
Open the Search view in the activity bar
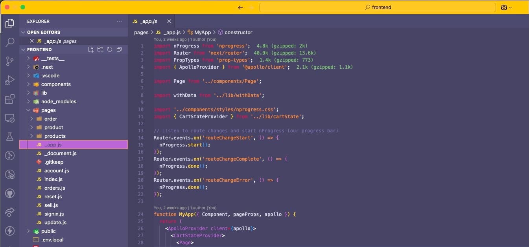tap(9, 42)
